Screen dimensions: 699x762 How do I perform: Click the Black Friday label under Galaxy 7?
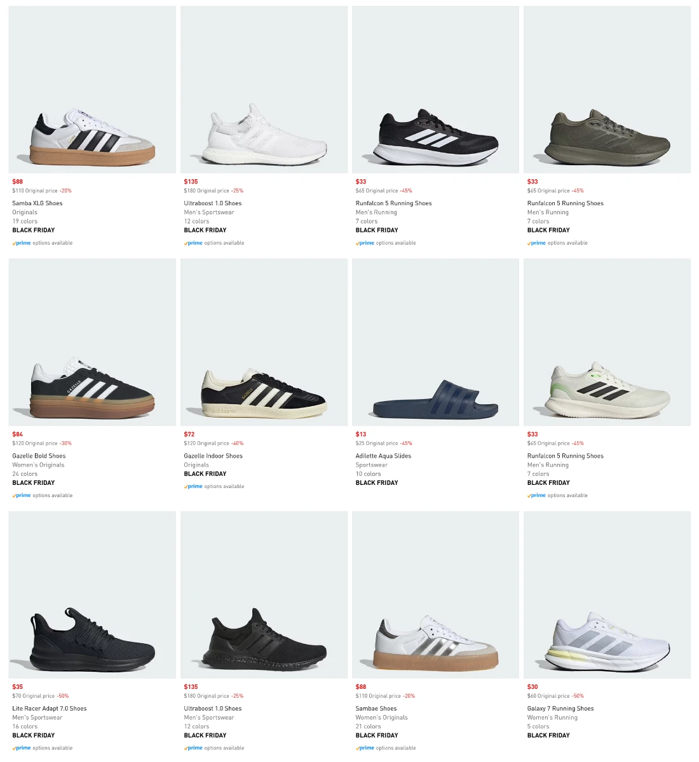click(548, 735)
